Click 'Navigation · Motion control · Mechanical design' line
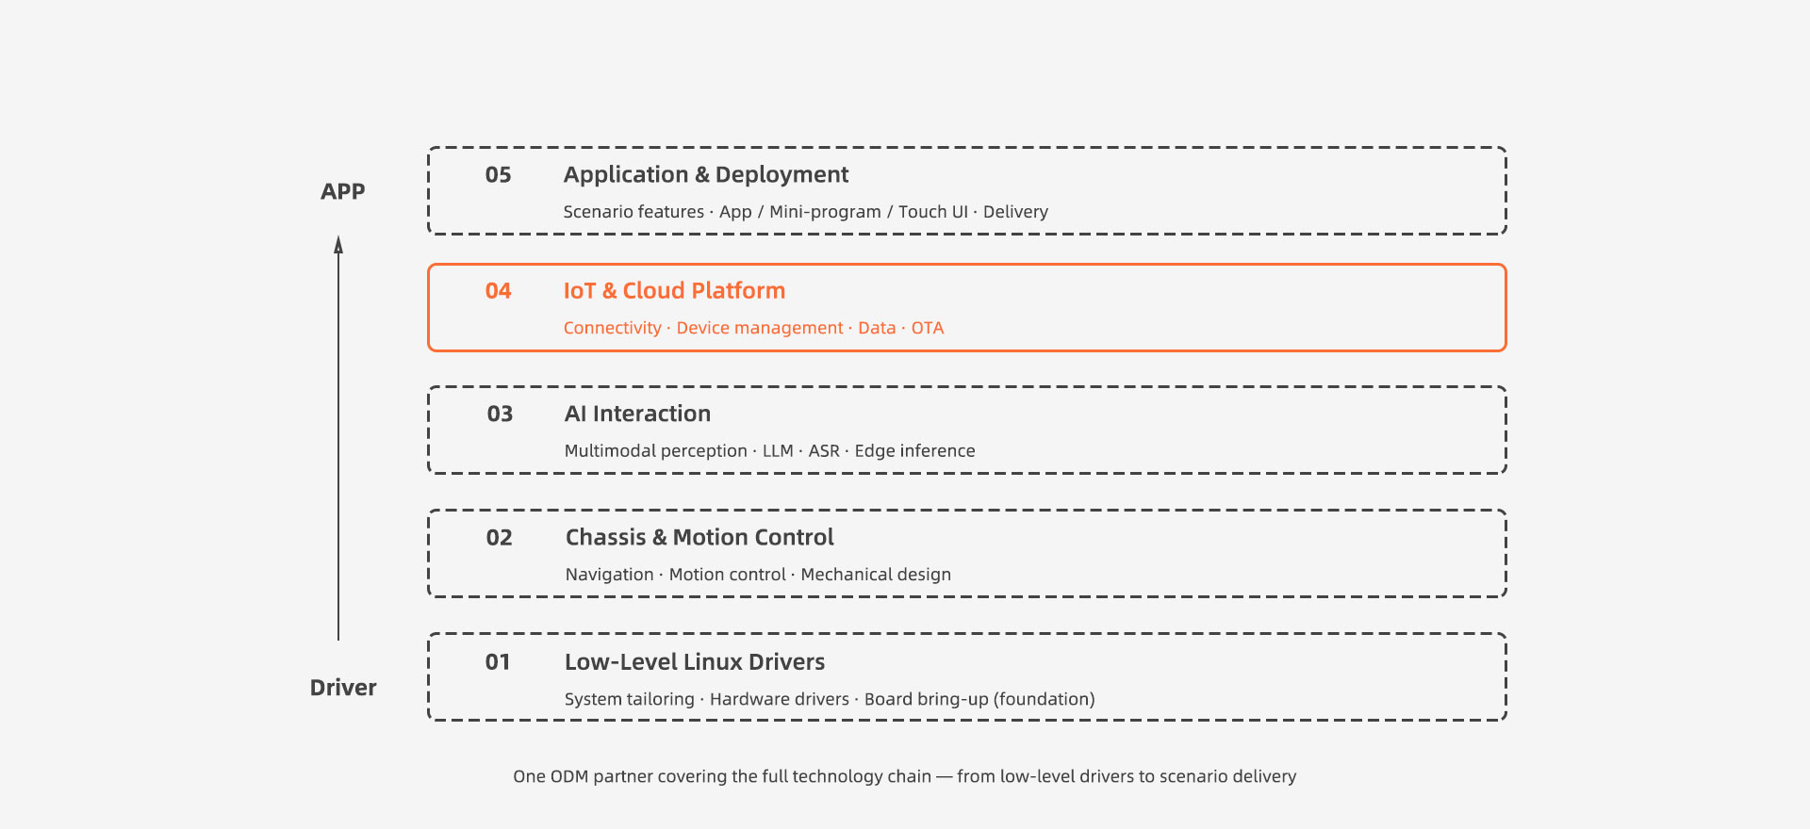This screenshot has width=1810, height=829. point(758,575)
